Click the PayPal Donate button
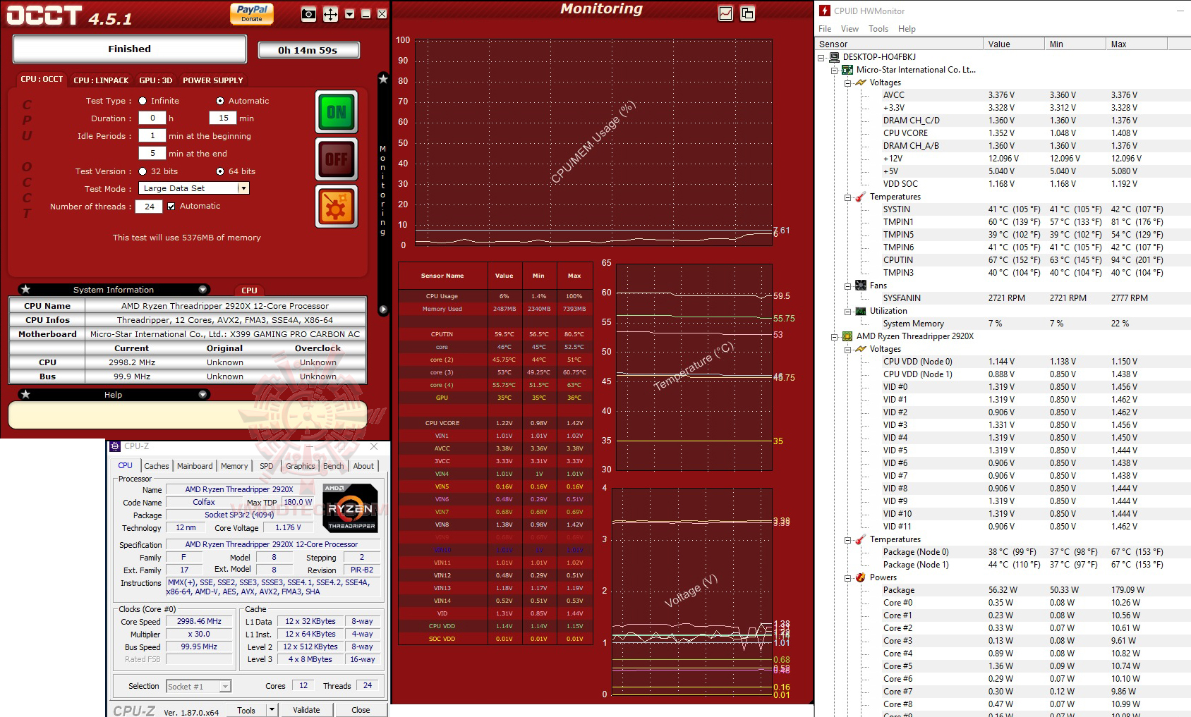1191x717 pixels. coord(252,12)
